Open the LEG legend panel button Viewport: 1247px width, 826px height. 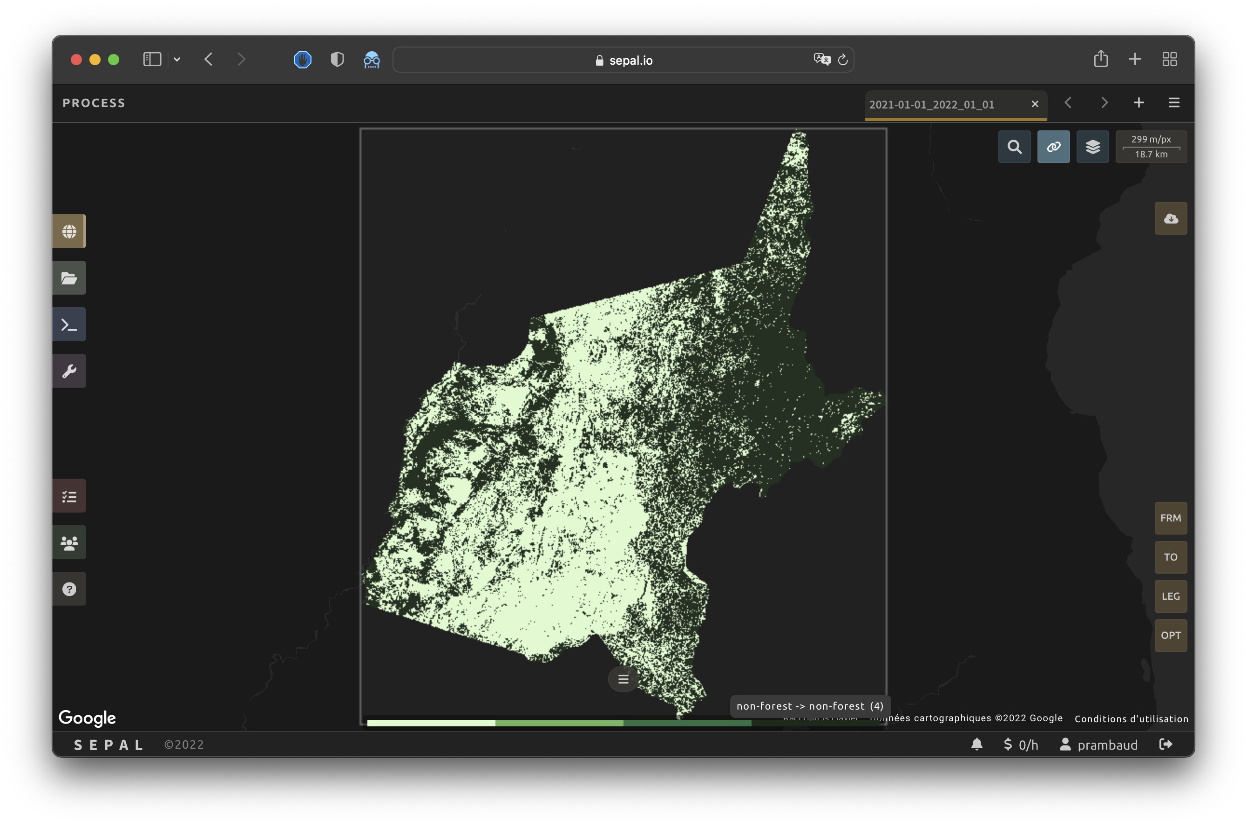[x=1171, y=596]
